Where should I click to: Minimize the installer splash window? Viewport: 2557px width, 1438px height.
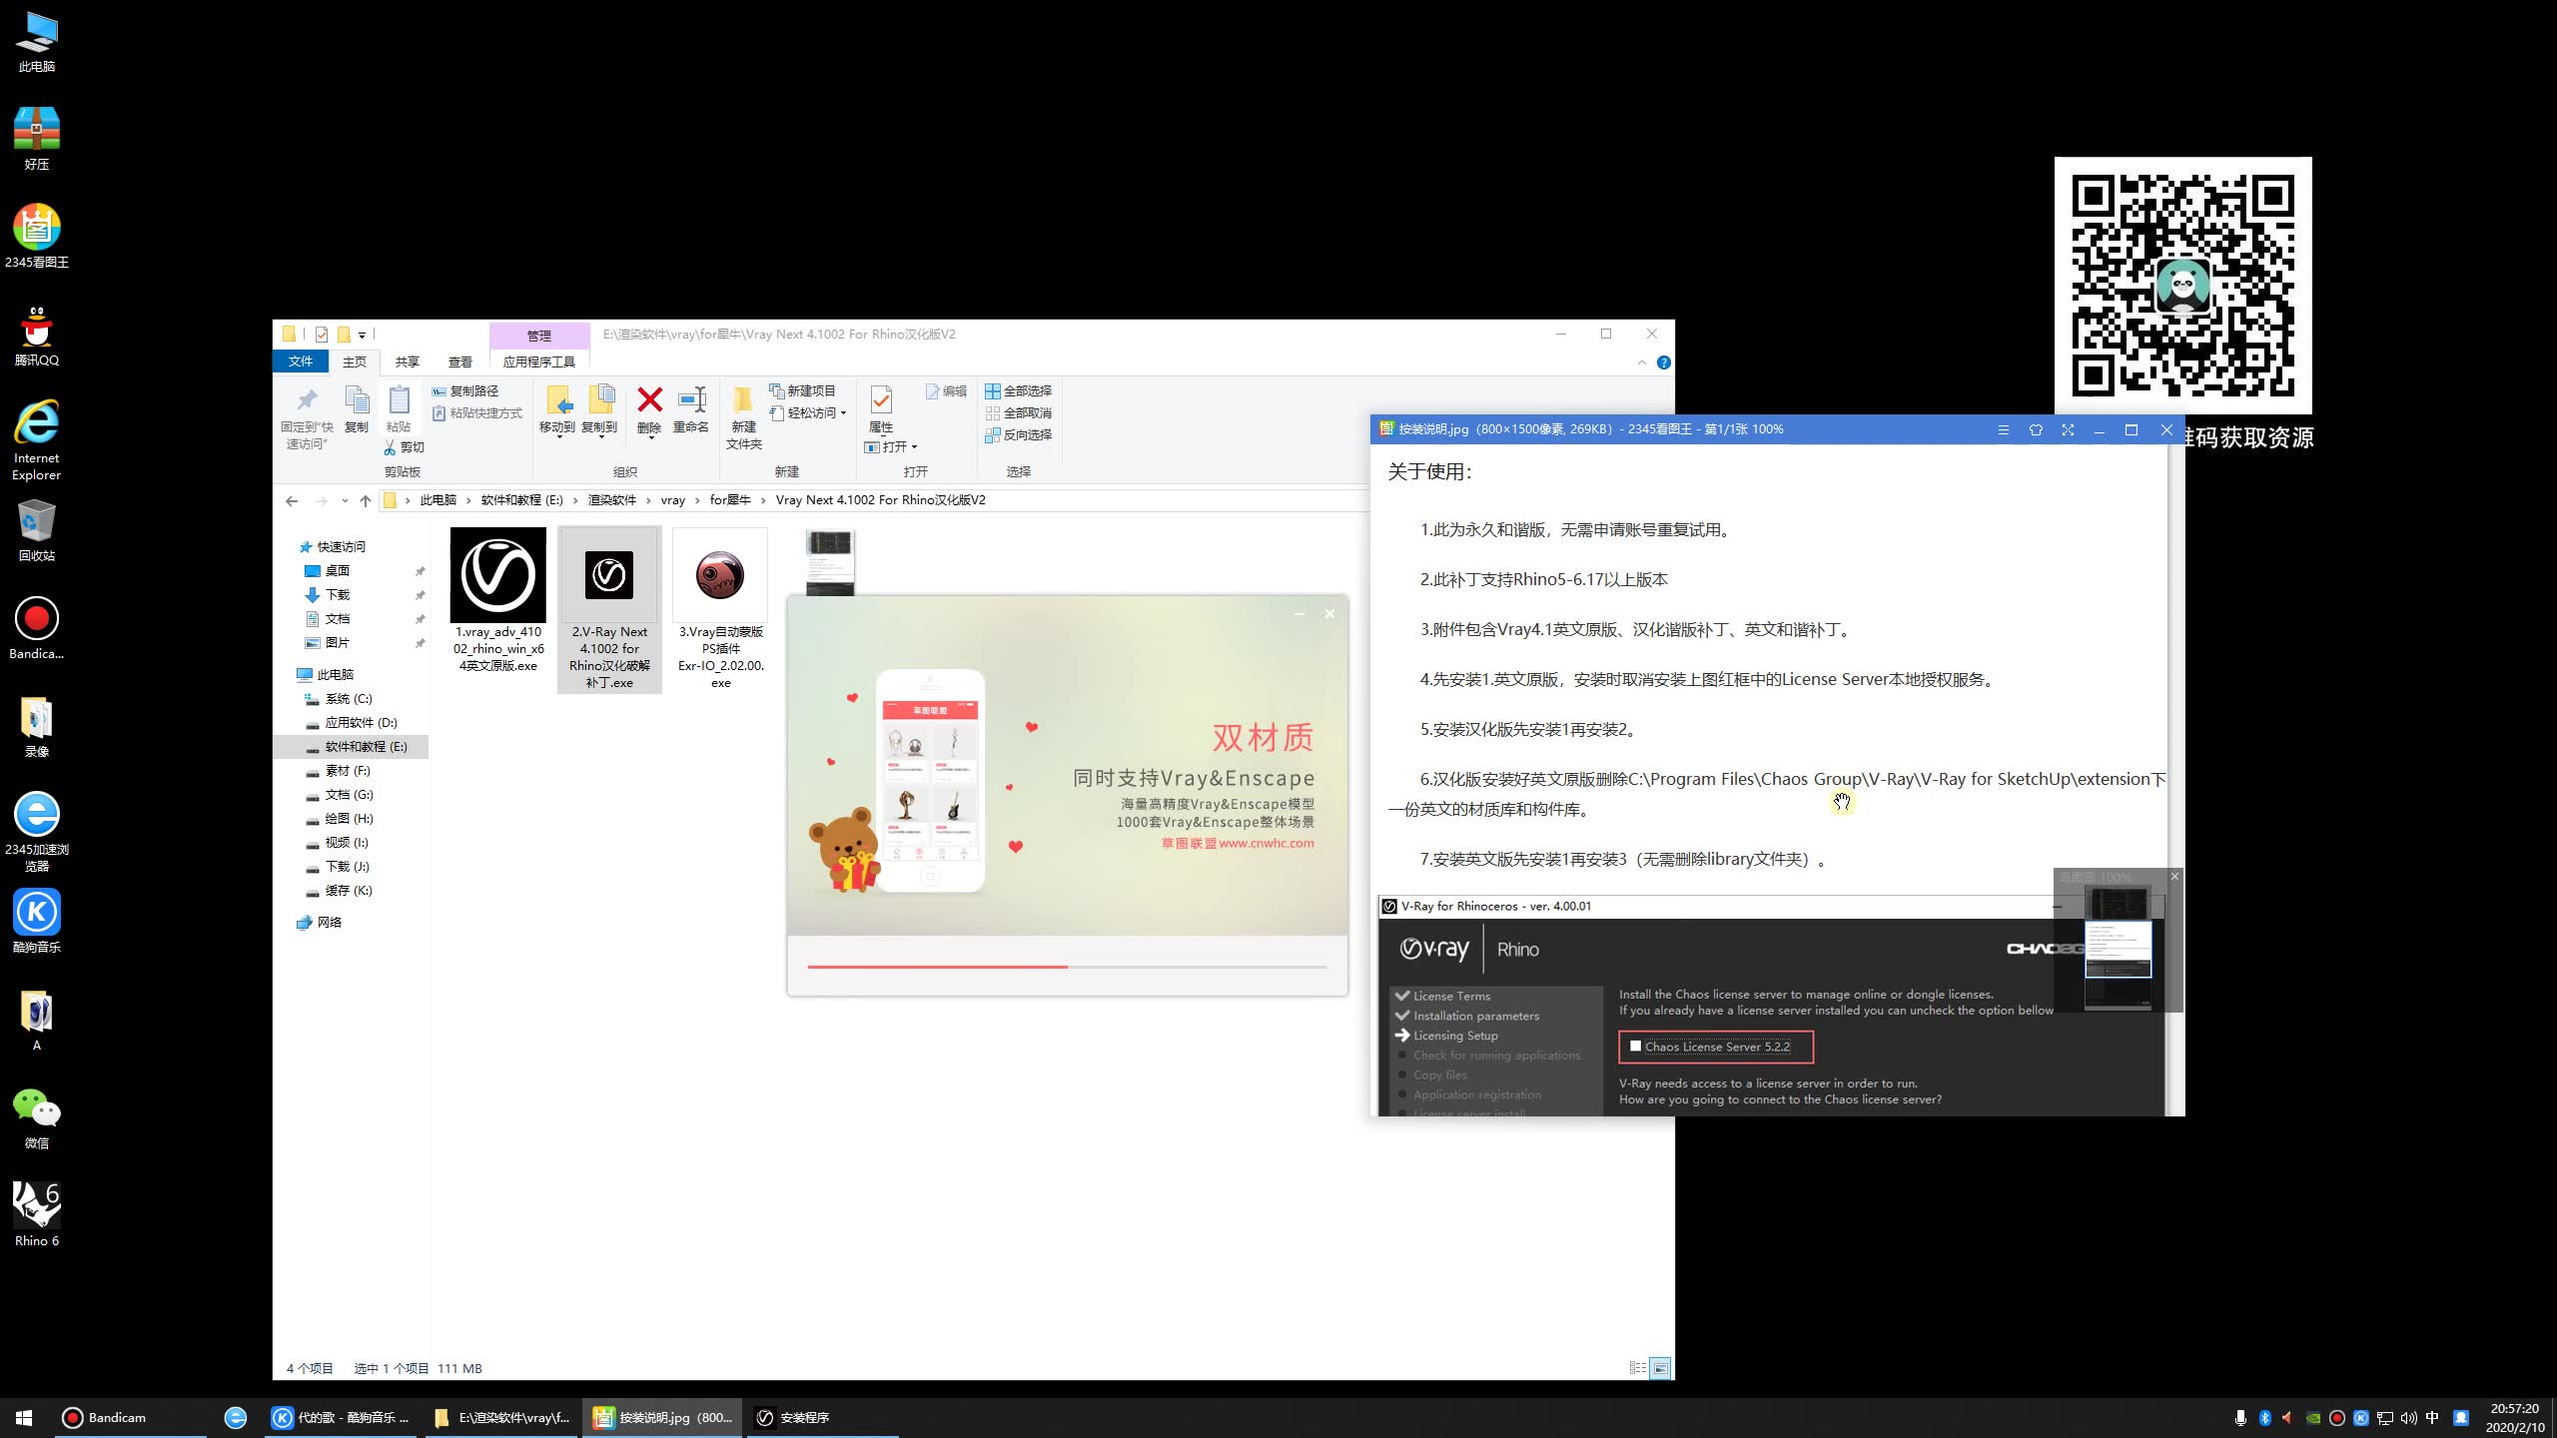[x=1298, y=614]
